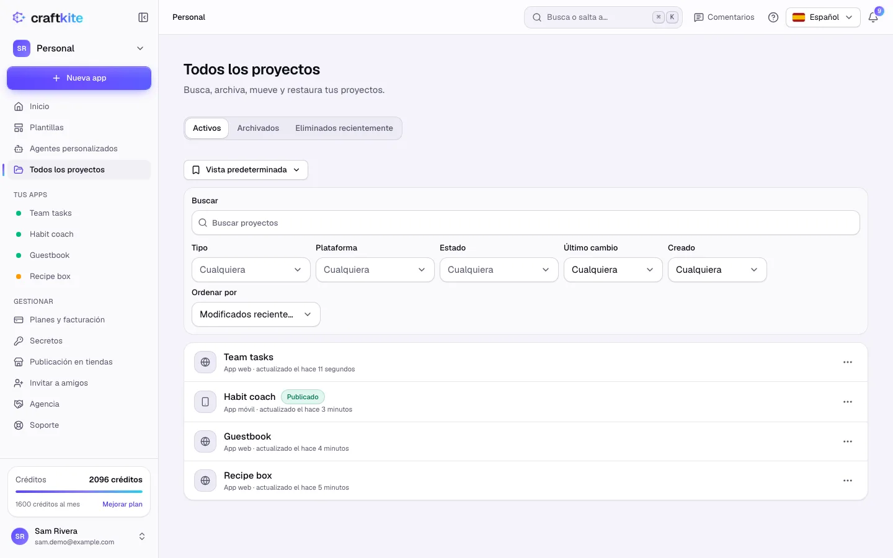Click the search magnifier in top bar

point(537,17)
